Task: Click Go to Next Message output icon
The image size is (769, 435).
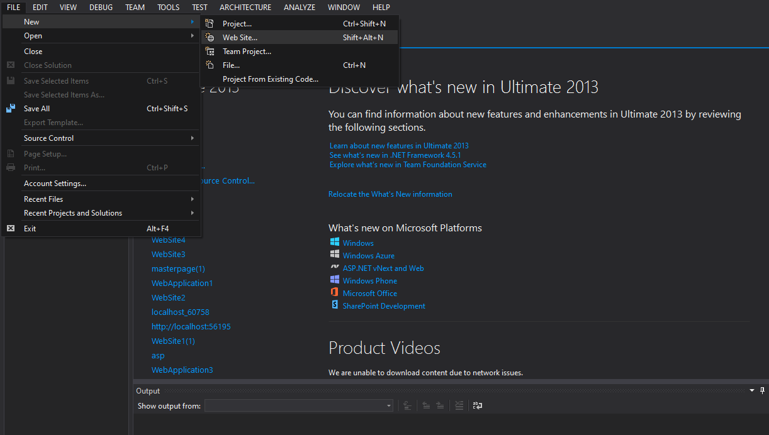Action: [x=440, y=405]
